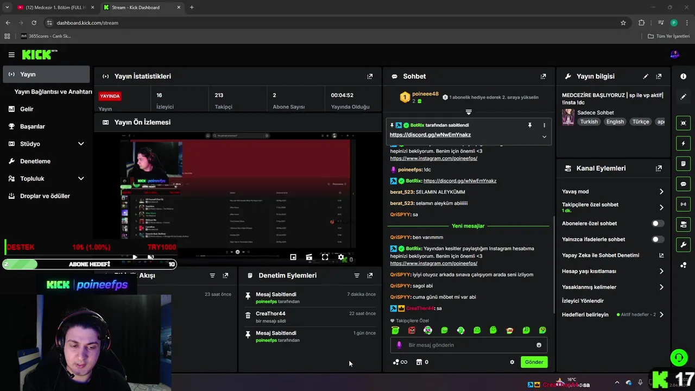695x391 pixels.
Task: Enable picture-in-picture on stream preview
Action: click(293, 257)
